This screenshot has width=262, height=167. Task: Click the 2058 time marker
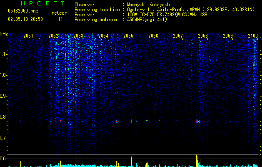point(203,35)
